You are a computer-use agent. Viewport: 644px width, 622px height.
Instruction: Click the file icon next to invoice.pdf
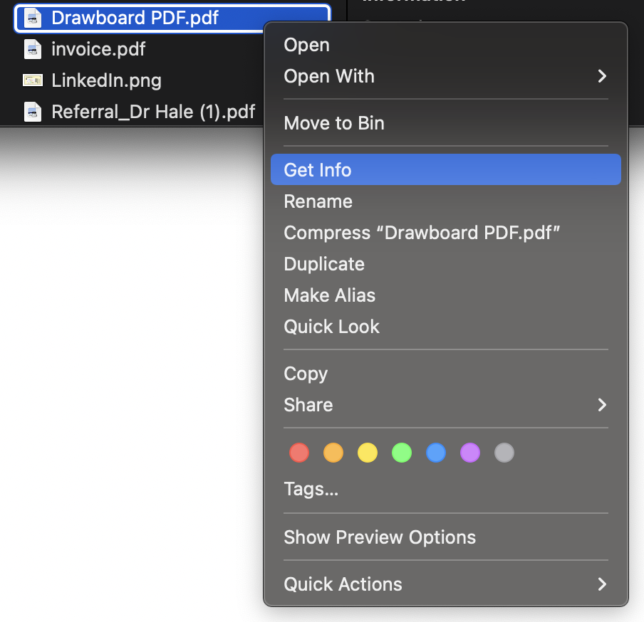(33, 49)
